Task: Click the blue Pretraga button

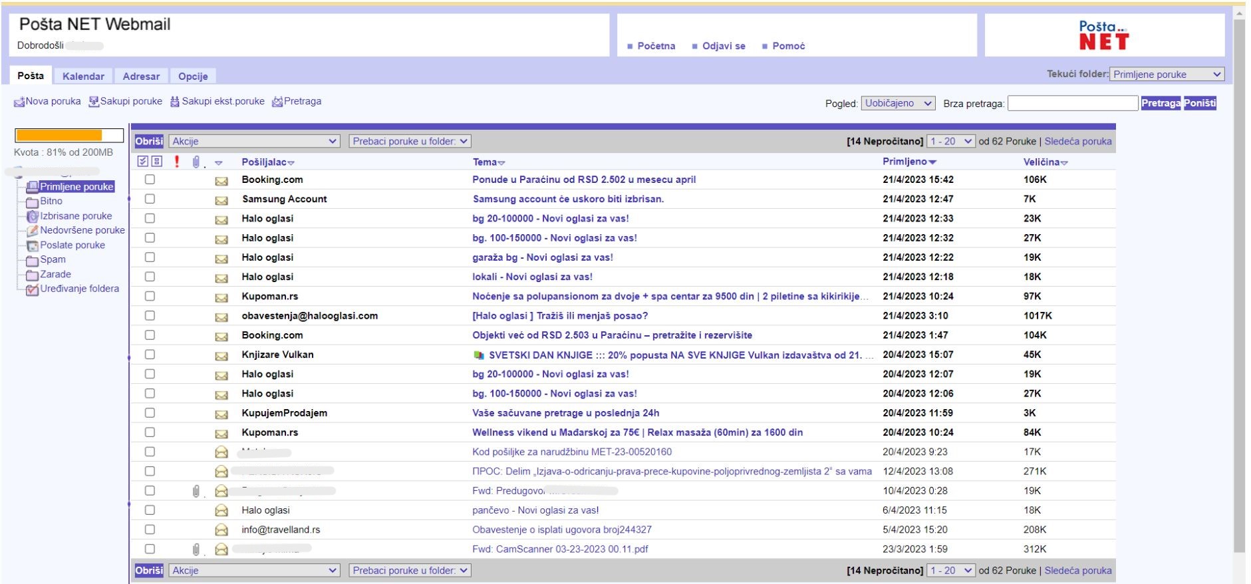Action: 1161,103
